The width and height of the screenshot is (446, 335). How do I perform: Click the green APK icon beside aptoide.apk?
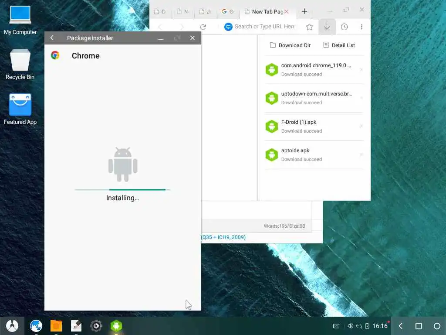coord(272,155)
